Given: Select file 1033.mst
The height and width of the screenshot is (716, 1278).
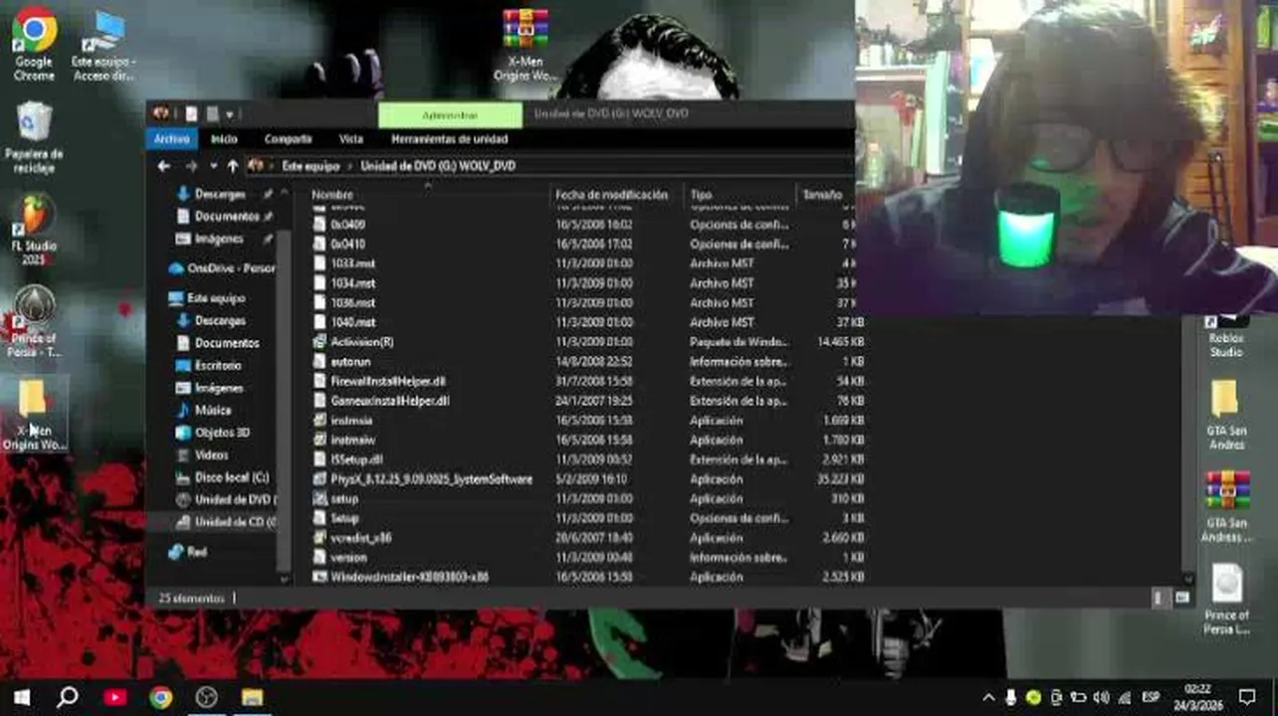Looking at the screenshot, I should click(x=353, y=264).
